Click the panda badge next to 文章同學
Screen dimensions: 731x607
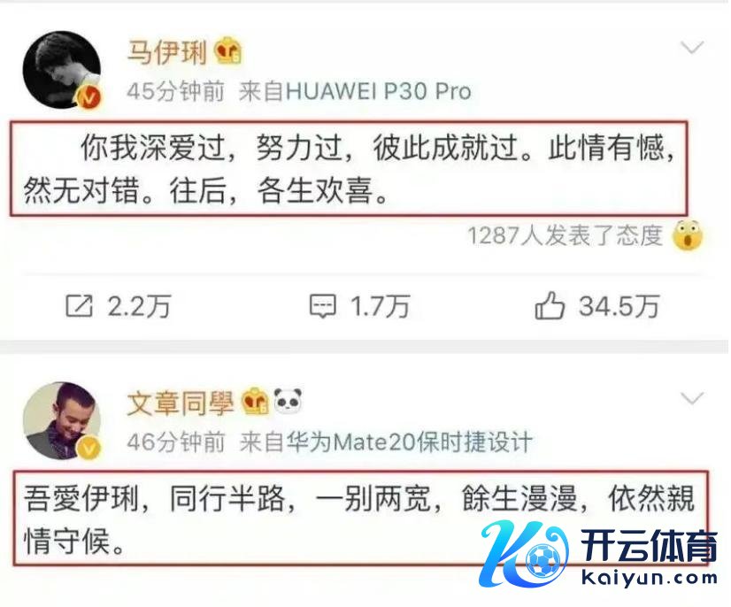click(288, 401)
